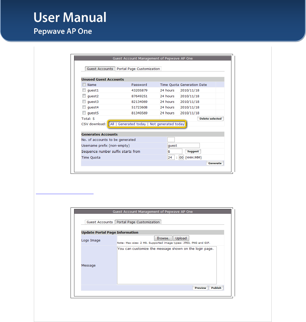Select password 81340569
The height and width of the screenshot is (322, 306).
[139, 113]
